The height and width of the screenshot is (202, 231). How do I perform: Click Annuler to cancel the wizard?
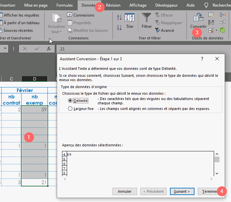125,191
